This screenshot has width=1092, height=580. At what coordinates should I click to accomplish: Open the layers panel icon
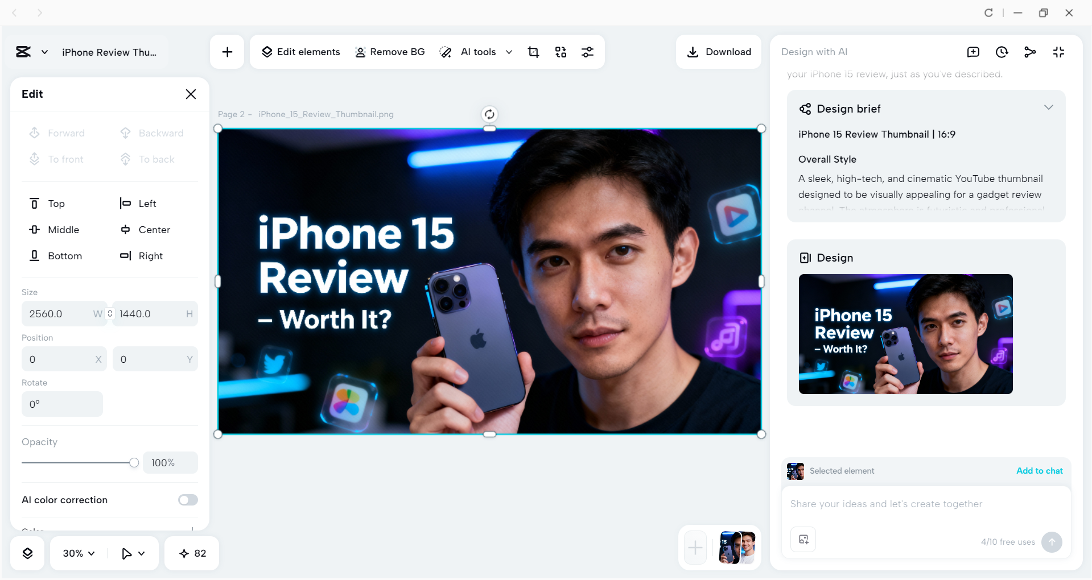[x=27, y=553]
